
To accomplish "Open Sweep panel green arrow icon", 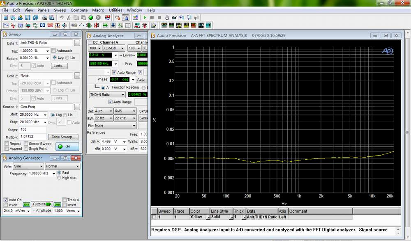I will click(x=106, y=25).
